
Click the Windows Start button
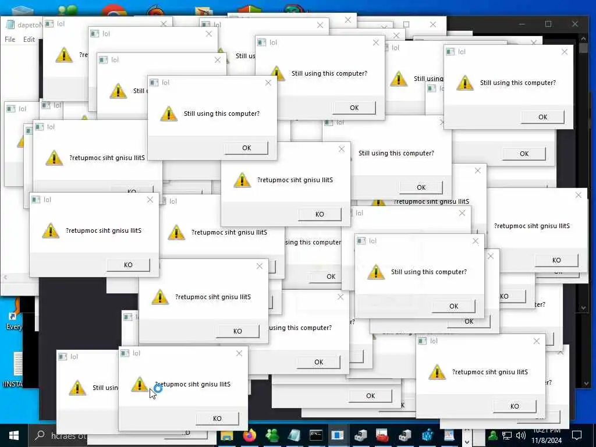[x=14, y=435]
